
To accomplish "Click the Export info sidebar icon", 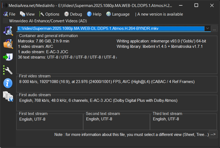I will point(8,57).
